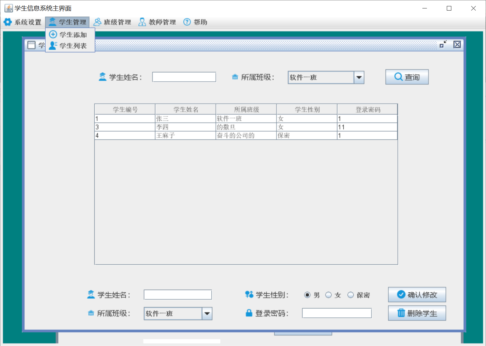Click the gear icon beside 系统设置

pos(8,22)
